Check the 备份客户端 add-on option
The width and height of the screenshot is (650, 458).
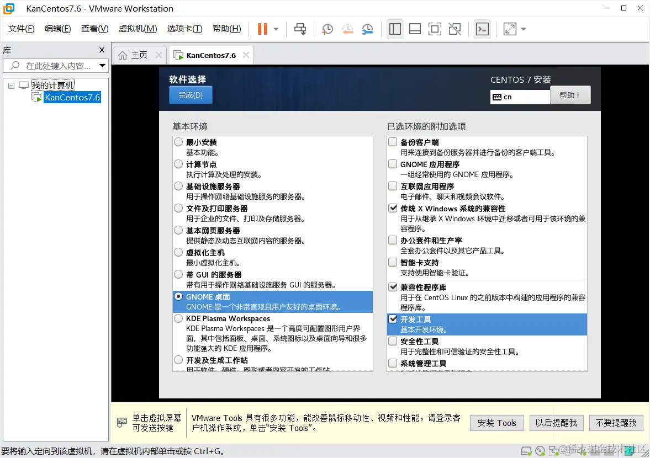[393, 142]
